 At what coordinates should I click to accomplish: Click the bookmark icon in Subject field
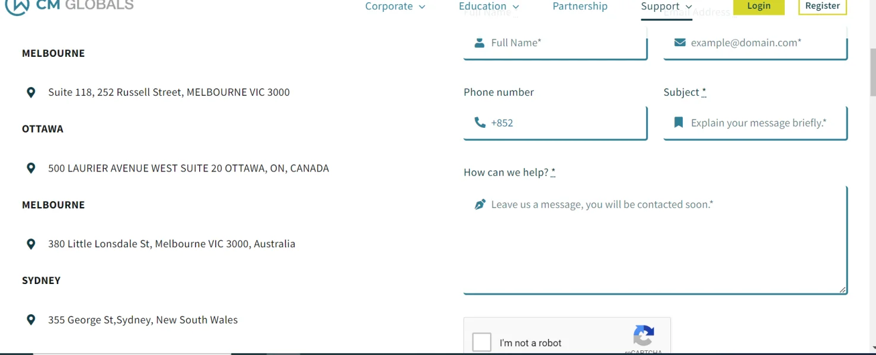pyautogui.click(x=679, y=122)
